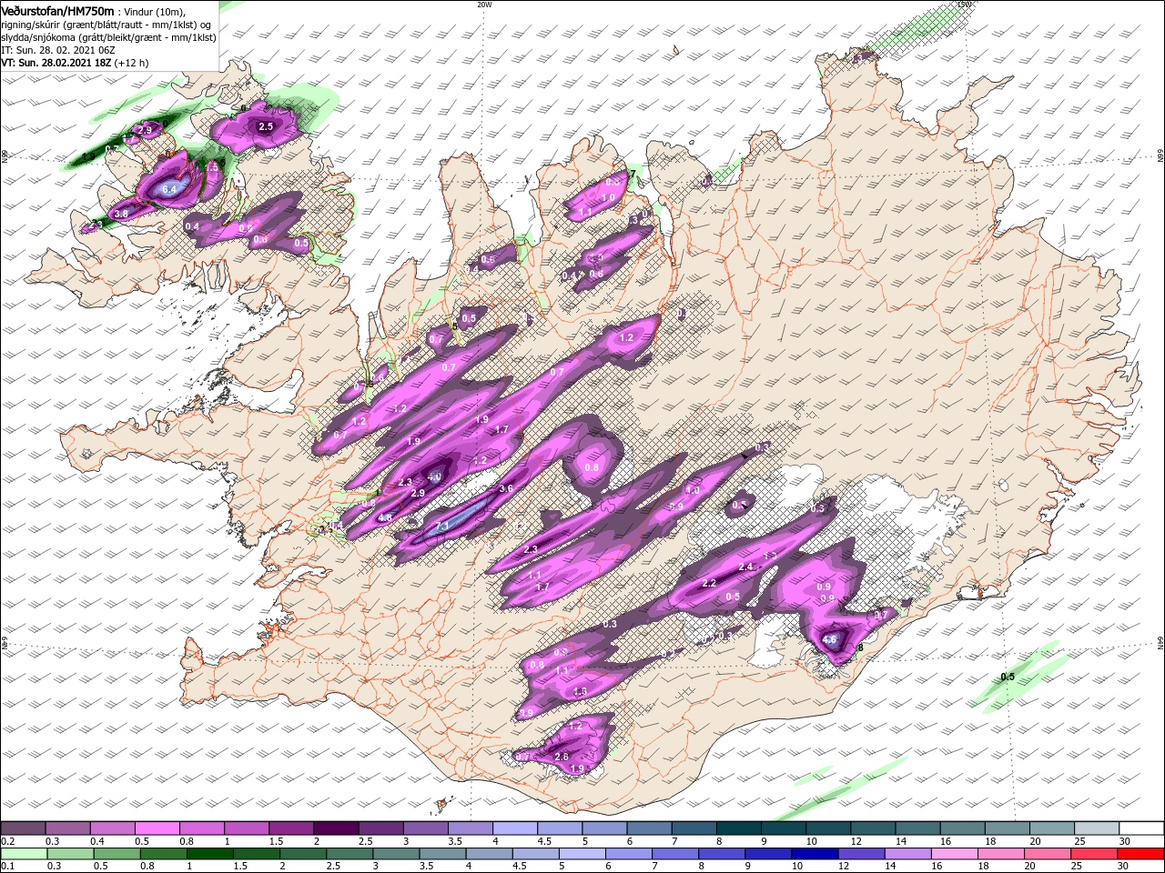Click the 2.5 value in the northwest

(x=266, y=127)
